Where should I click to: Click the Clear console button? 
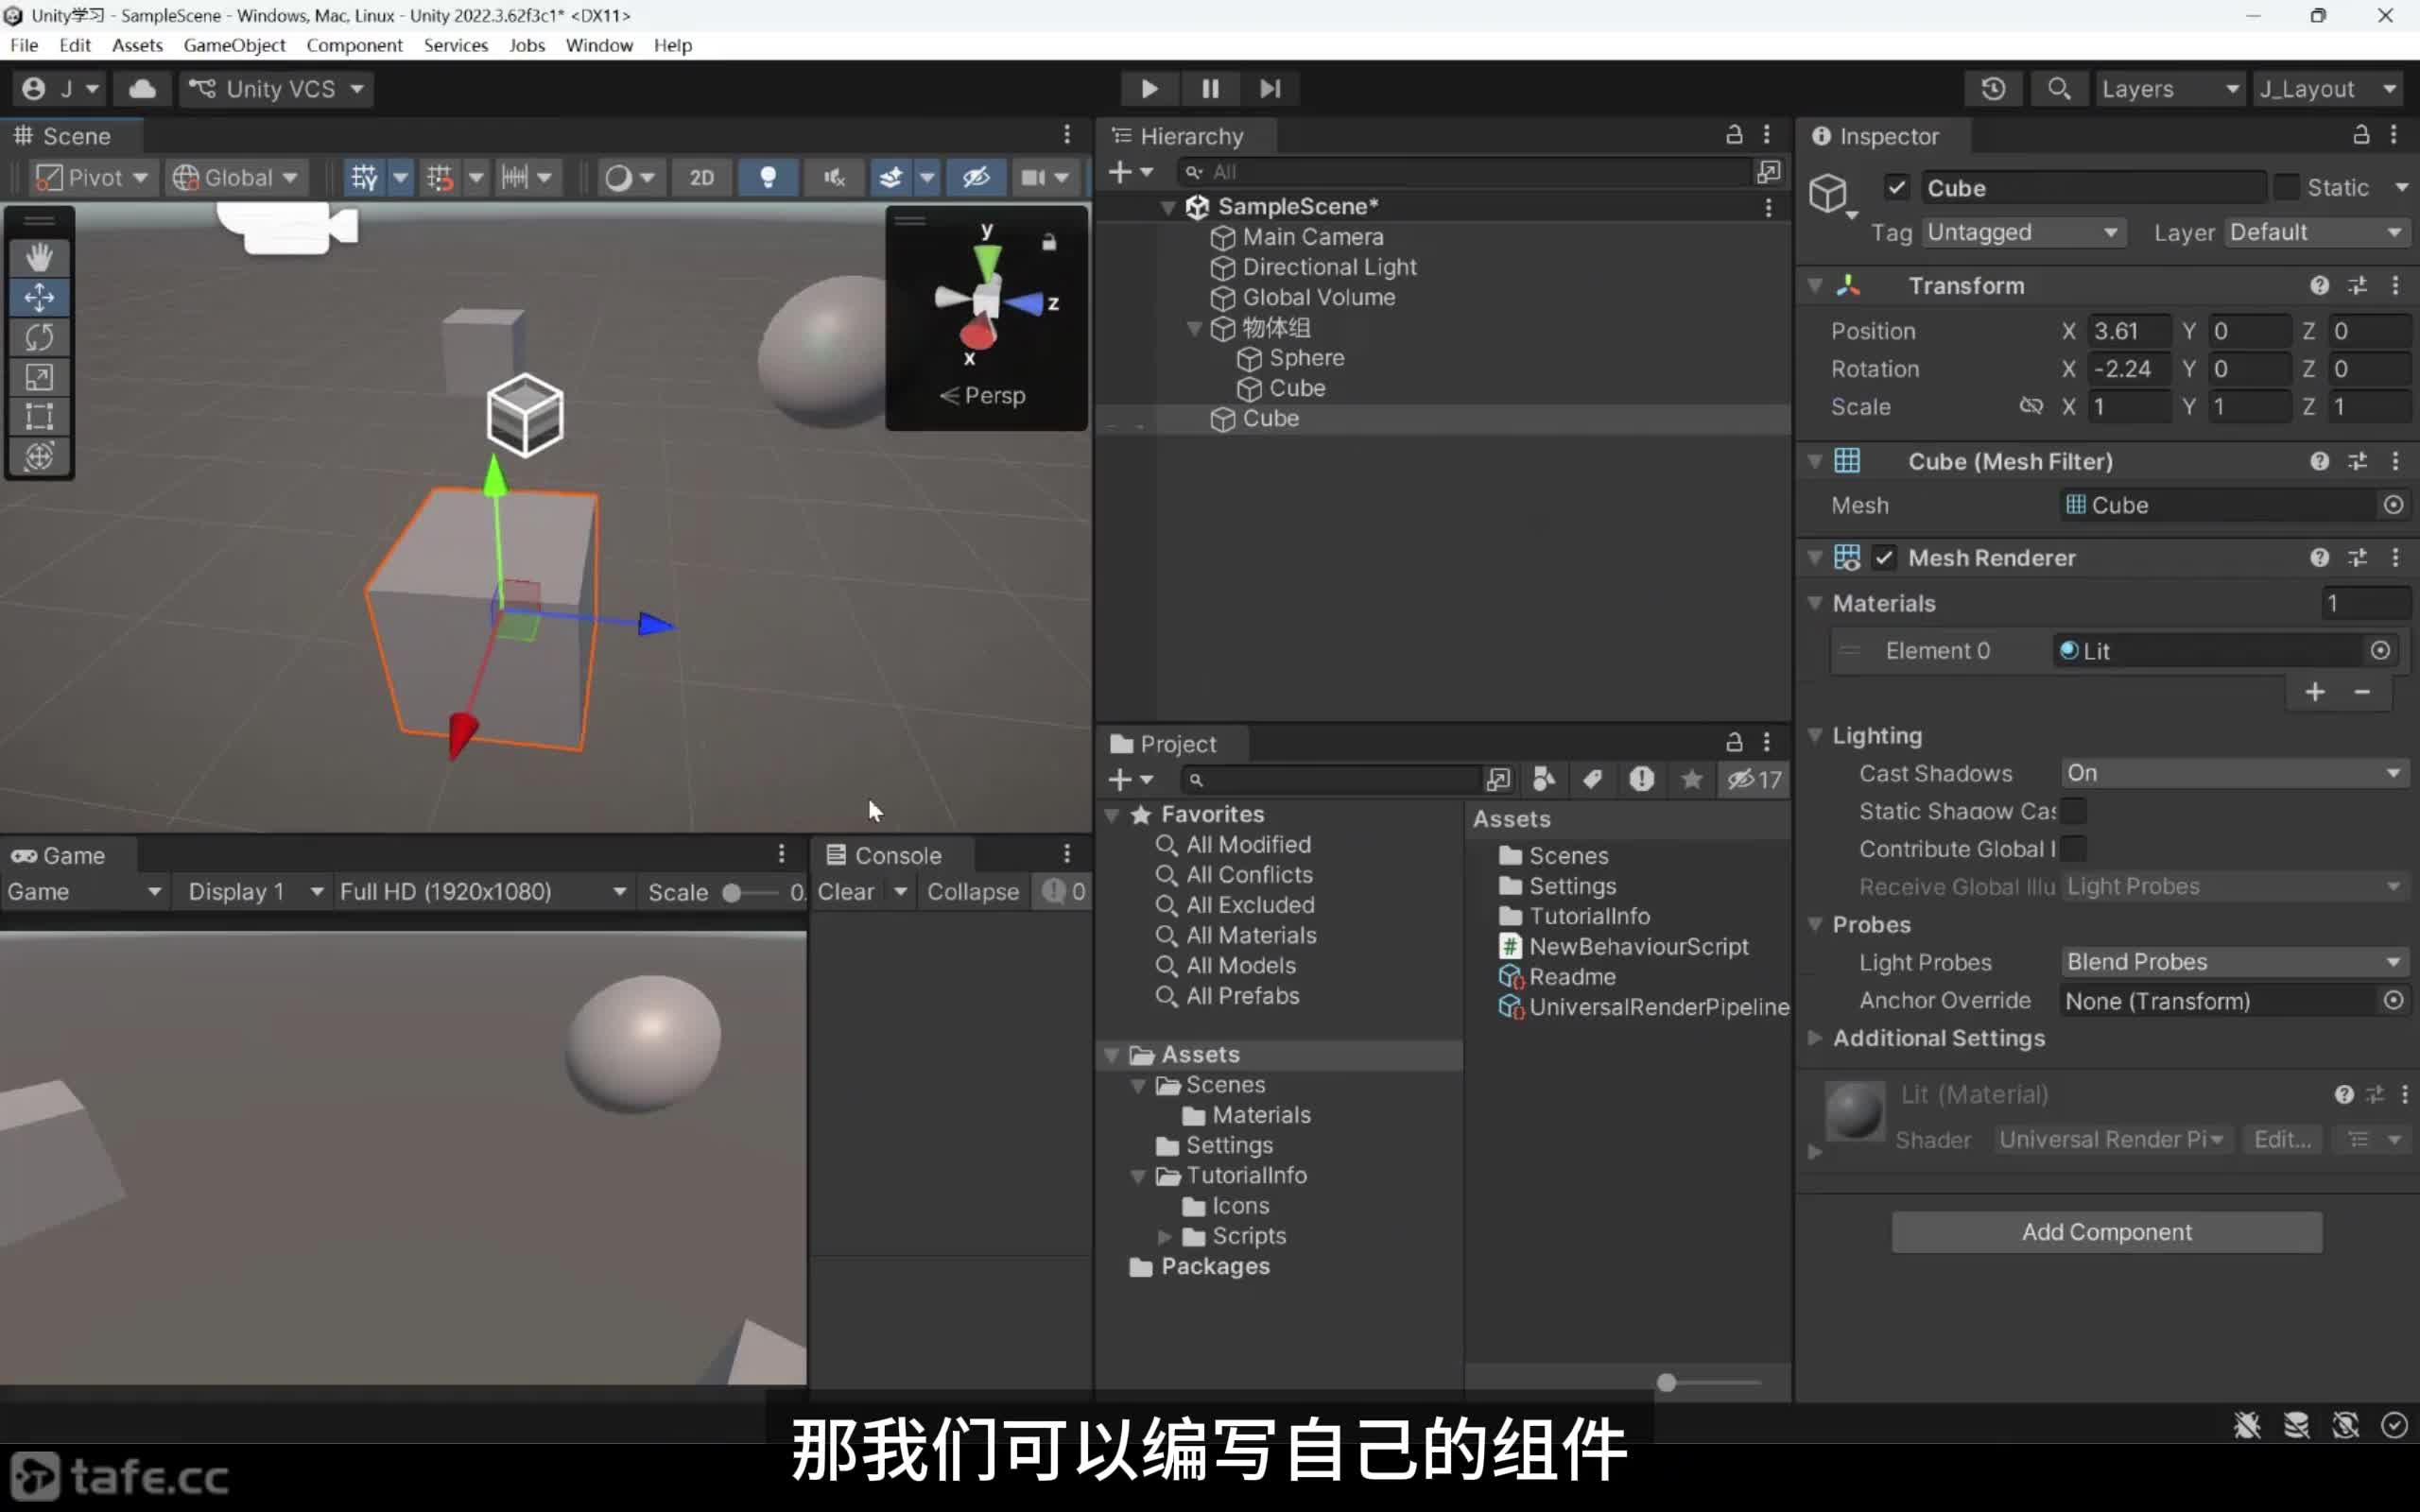coord(846,892)
